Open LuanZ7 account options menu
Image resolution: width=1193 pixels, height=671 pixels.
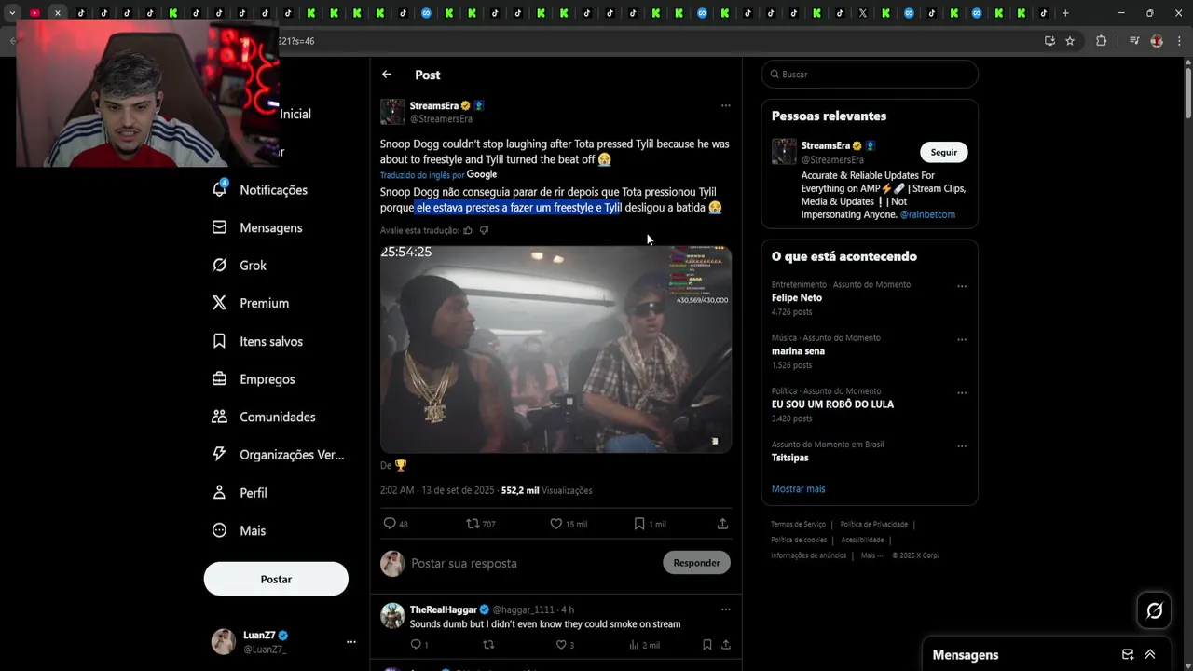click(x=350, y=641)
